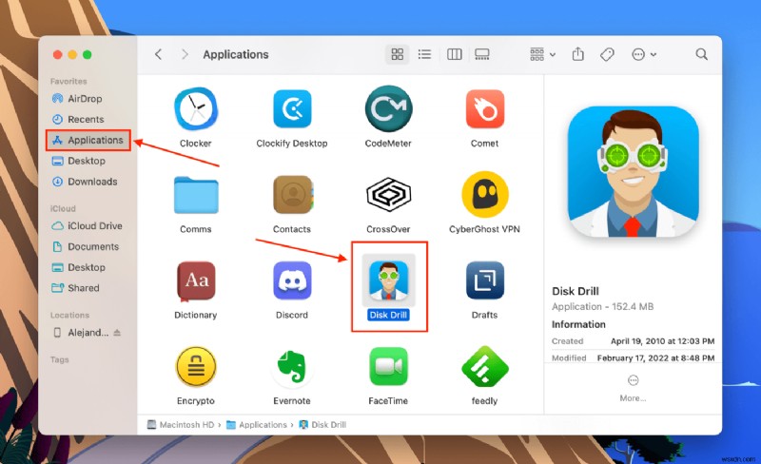The width and height of the screenshot is (761, 464).
Task: Switch to list view
Action: [x=424, y=54]
